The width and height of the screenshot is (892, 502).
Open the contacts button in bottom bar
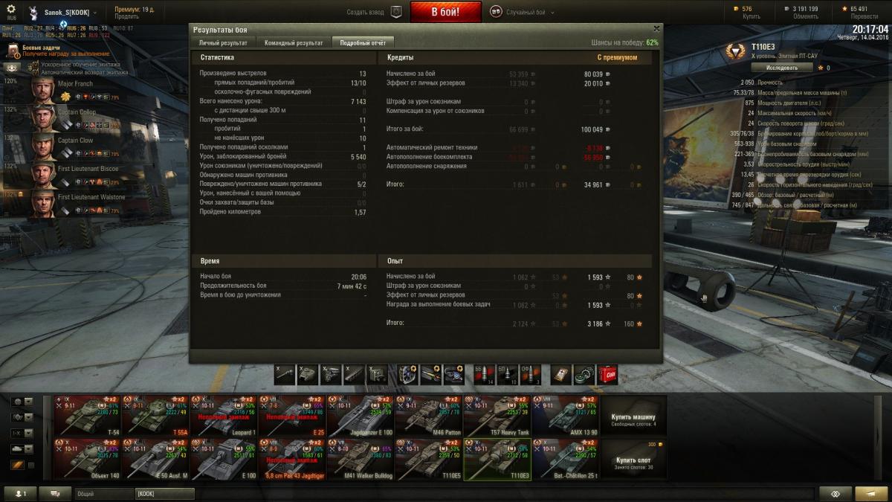point(20,493)
